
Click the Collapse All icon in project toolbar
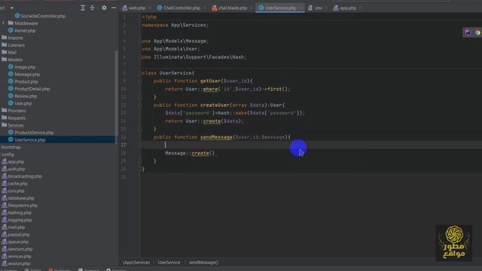(x=93, y=8)
